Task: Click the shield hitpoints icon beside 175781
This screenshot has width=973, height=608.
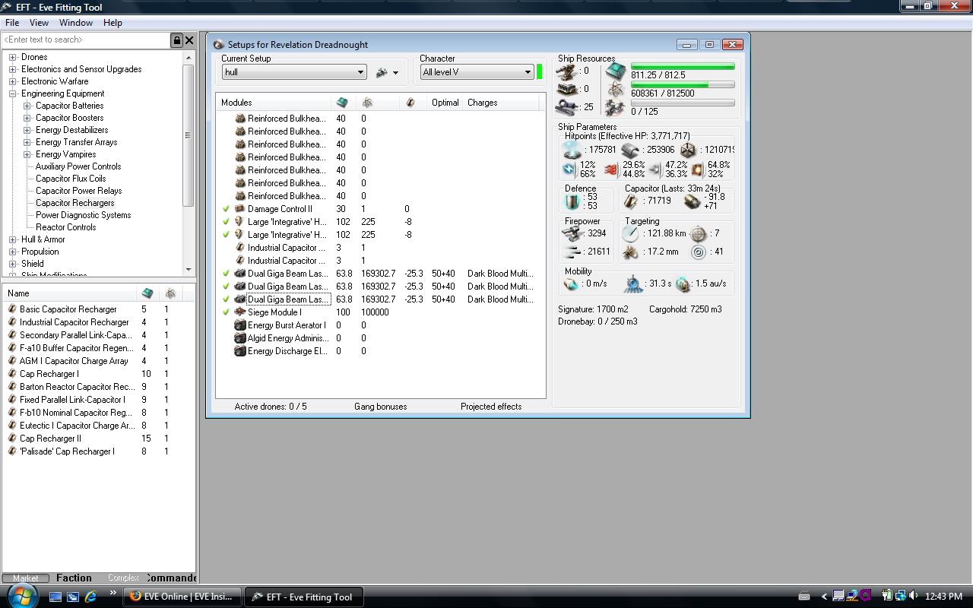Action: click(571, 150)
